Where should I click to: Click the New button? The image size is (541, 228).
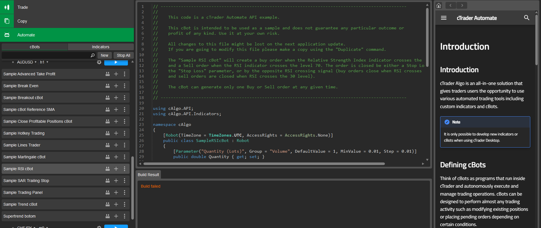point(105,55)
